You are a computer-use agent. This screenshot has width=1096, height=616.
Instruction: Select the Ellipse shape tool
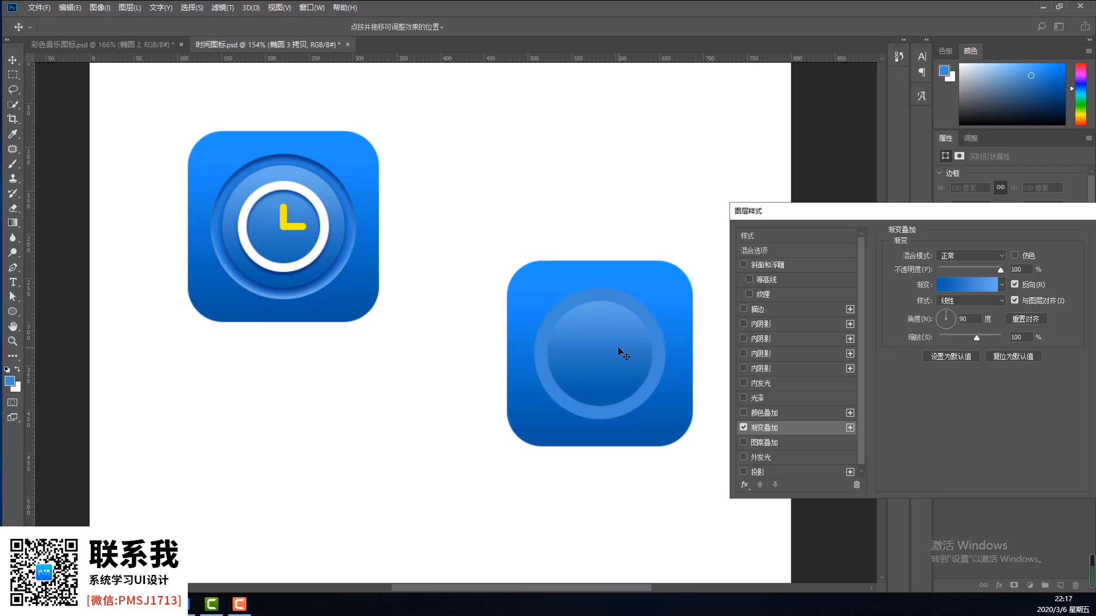click(13, 311)
